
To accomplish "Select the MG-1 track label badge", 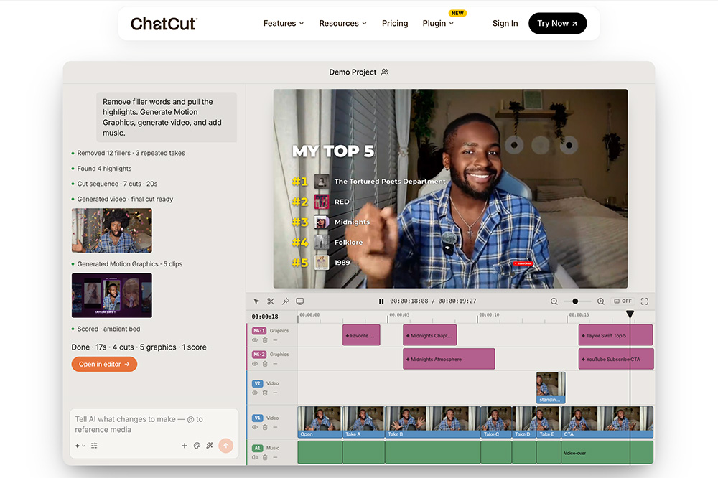I will click(x=258, y=331).
